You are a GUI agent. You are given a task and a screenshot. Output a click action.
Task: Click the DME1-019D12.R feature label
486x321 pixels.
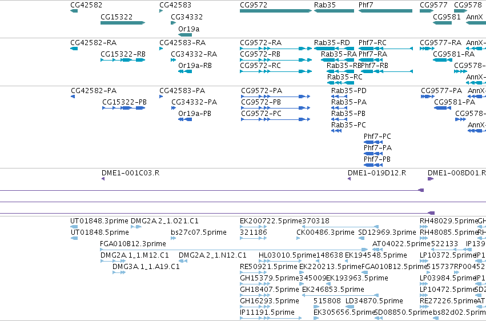pyautogui.click(x=376, y=172)
